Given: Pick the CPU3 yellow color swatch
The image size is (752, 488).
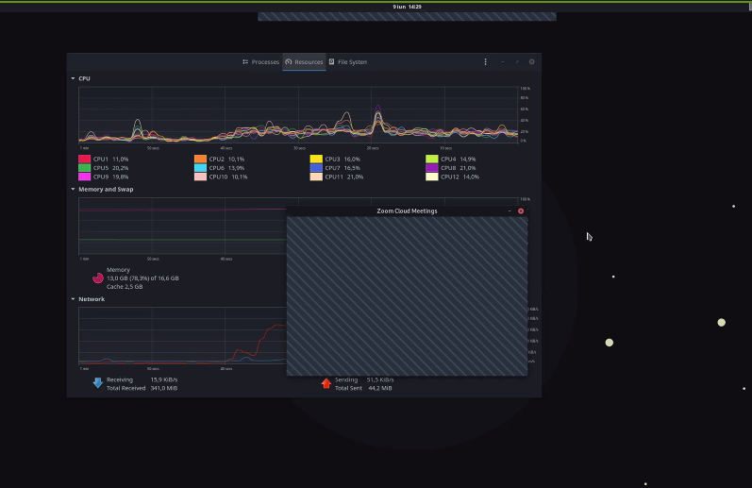Looking at the screenshot, I should coord(316,159).
